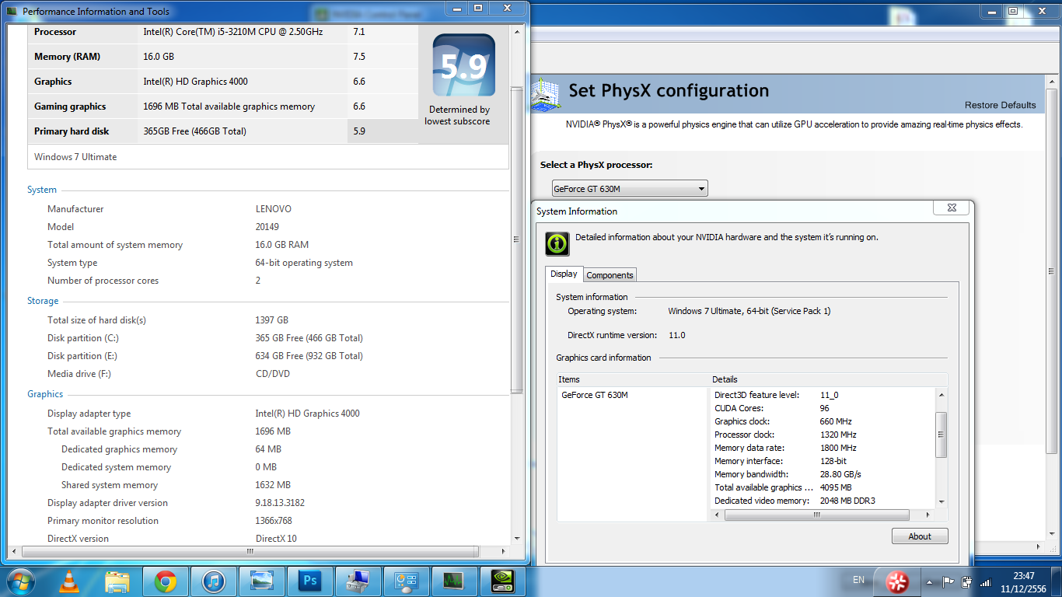Click the Gaming graphics row label

(x=70, y=106)
